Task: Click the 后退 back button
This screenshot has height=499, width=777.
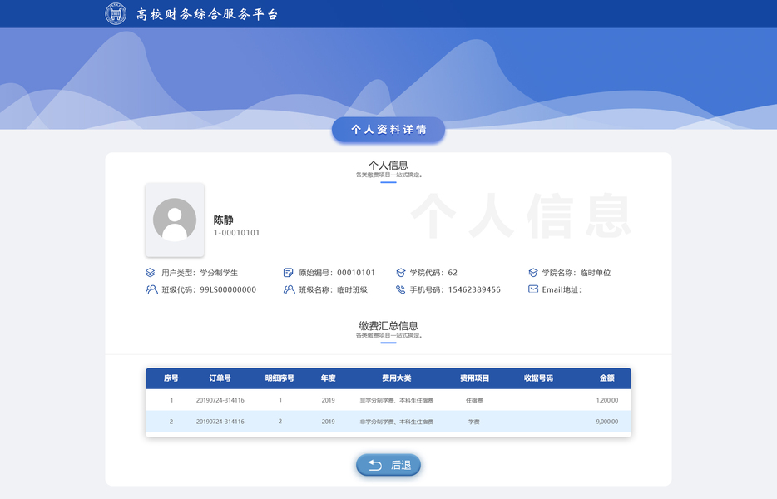Action: pos(388,465)
